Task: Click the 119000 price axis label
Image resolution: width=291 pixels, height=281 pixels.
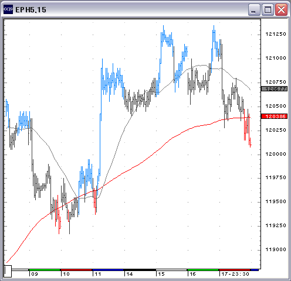Action: 276,249
